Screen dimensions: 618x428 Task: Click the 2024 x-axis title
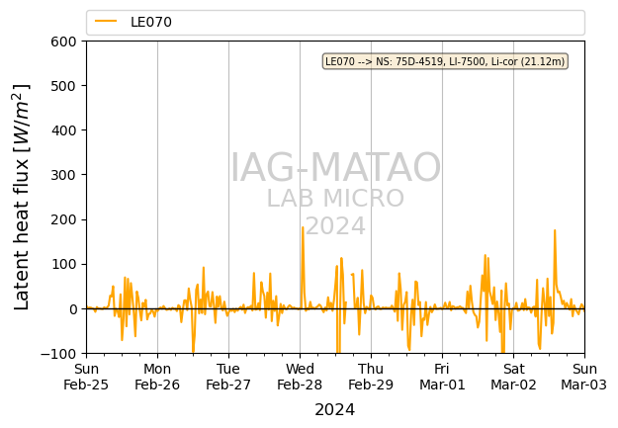tap(334, 410)
